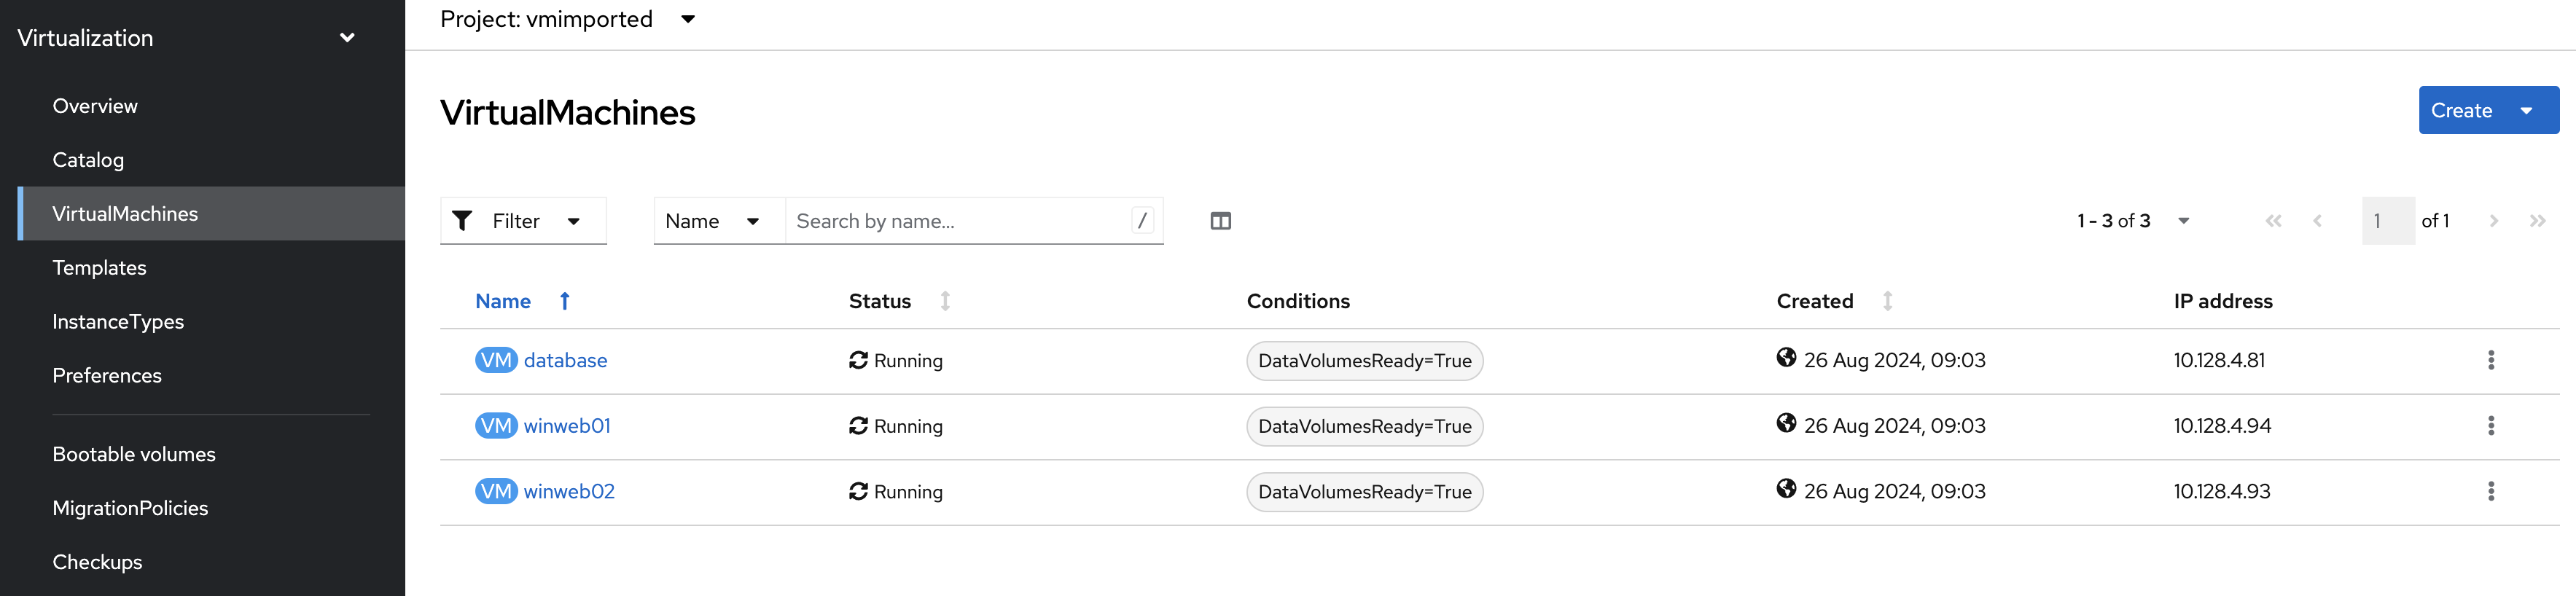The image size is (2576, 596).
Task: Open the winweb01 virtual machine link
Action: point(567,426)
